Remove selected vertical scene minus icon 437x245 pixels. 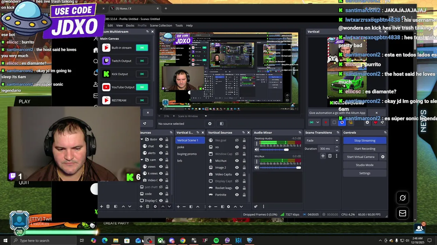(184, 207)
